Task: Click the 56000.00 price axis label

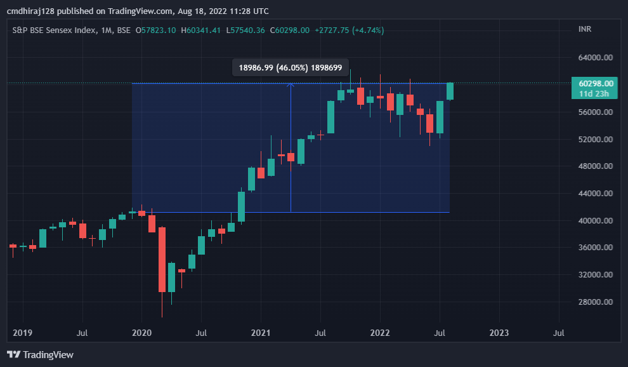Action: 596,112
